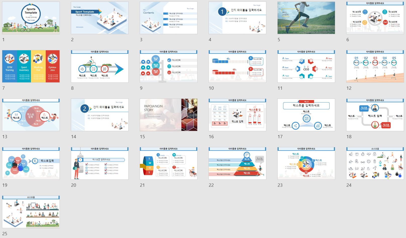Select slide 20 checklist punching bag slide
The image size is (406, 238).
[x=100, y=163]
